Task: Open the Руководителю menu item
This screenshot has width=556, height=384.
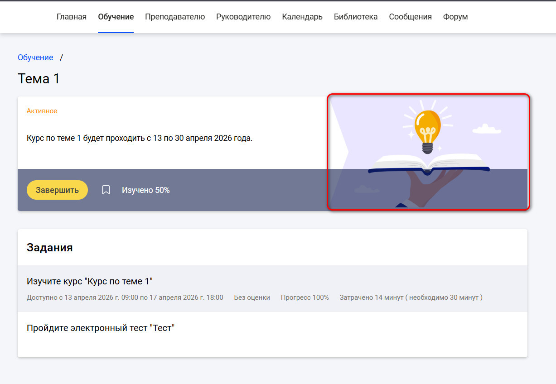Action: (x=243, y=17)
